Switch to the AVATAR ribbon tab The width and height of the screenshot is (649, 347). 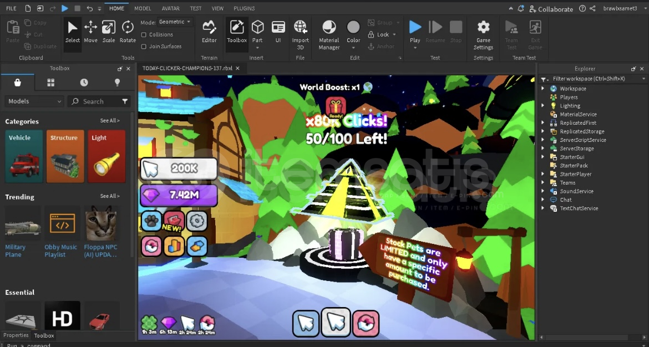[170, 8]
